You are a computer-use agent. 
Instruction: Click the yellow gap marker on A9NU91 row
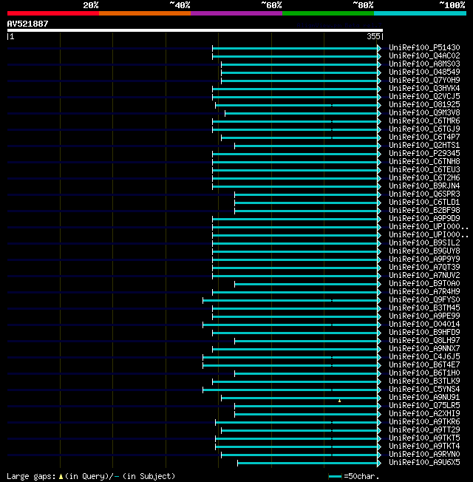[340, 401]
